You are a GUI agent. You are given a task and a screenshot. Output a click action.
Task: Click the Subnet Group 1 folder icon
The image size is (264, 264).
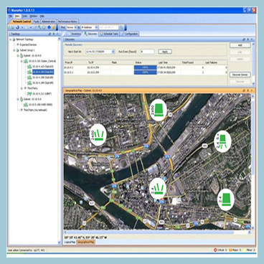point(17,50)
